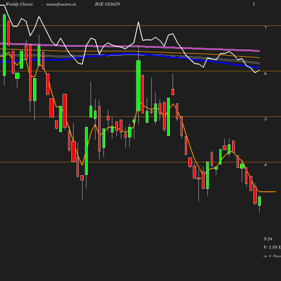This screenshot has width=281, height=281.
Task: Click the 'in 4 Days' text
Action: (272, 256)
